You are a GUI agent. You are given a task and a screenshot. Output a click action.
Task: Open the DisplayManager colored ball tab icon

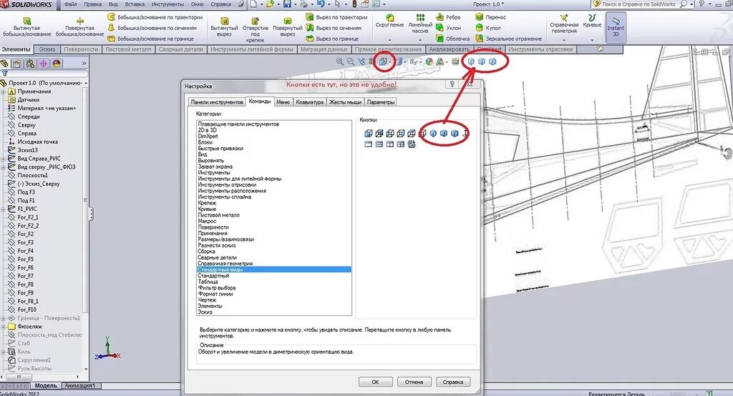[57, 64]
